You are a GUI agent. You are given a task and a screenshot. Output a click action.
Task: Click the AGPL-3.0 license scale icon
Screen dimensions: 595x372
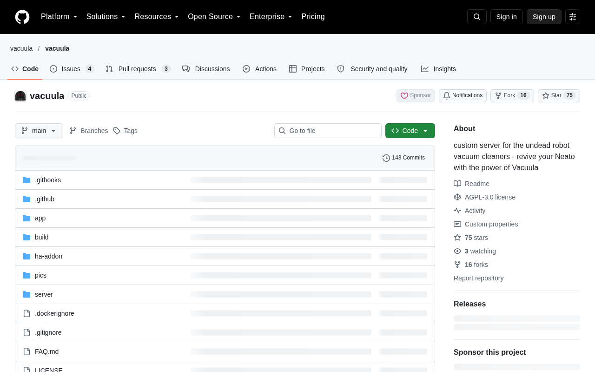click(x=457, y=197)
